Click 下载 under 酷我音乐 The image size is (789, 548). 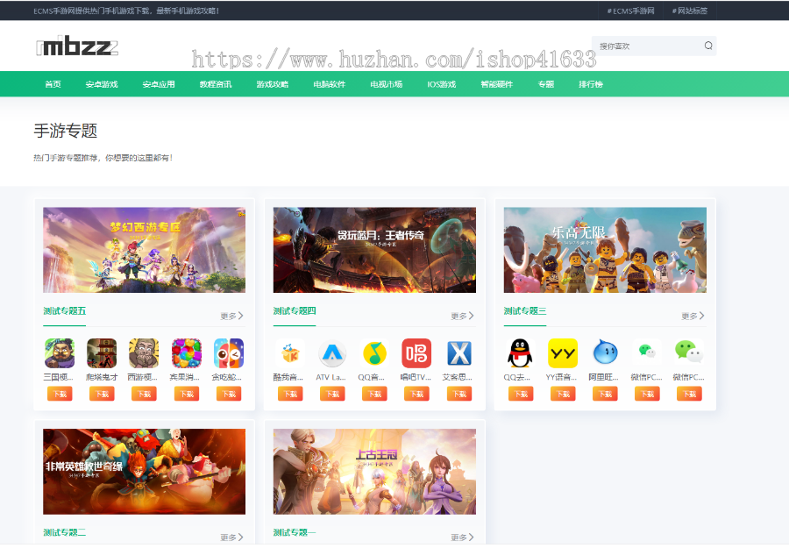(x=290, y=394)
